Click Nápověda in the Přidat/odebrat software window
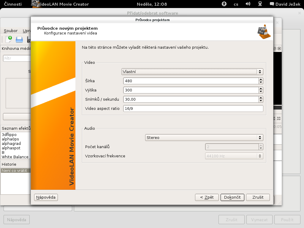304x228 pixels. point(17,220)
